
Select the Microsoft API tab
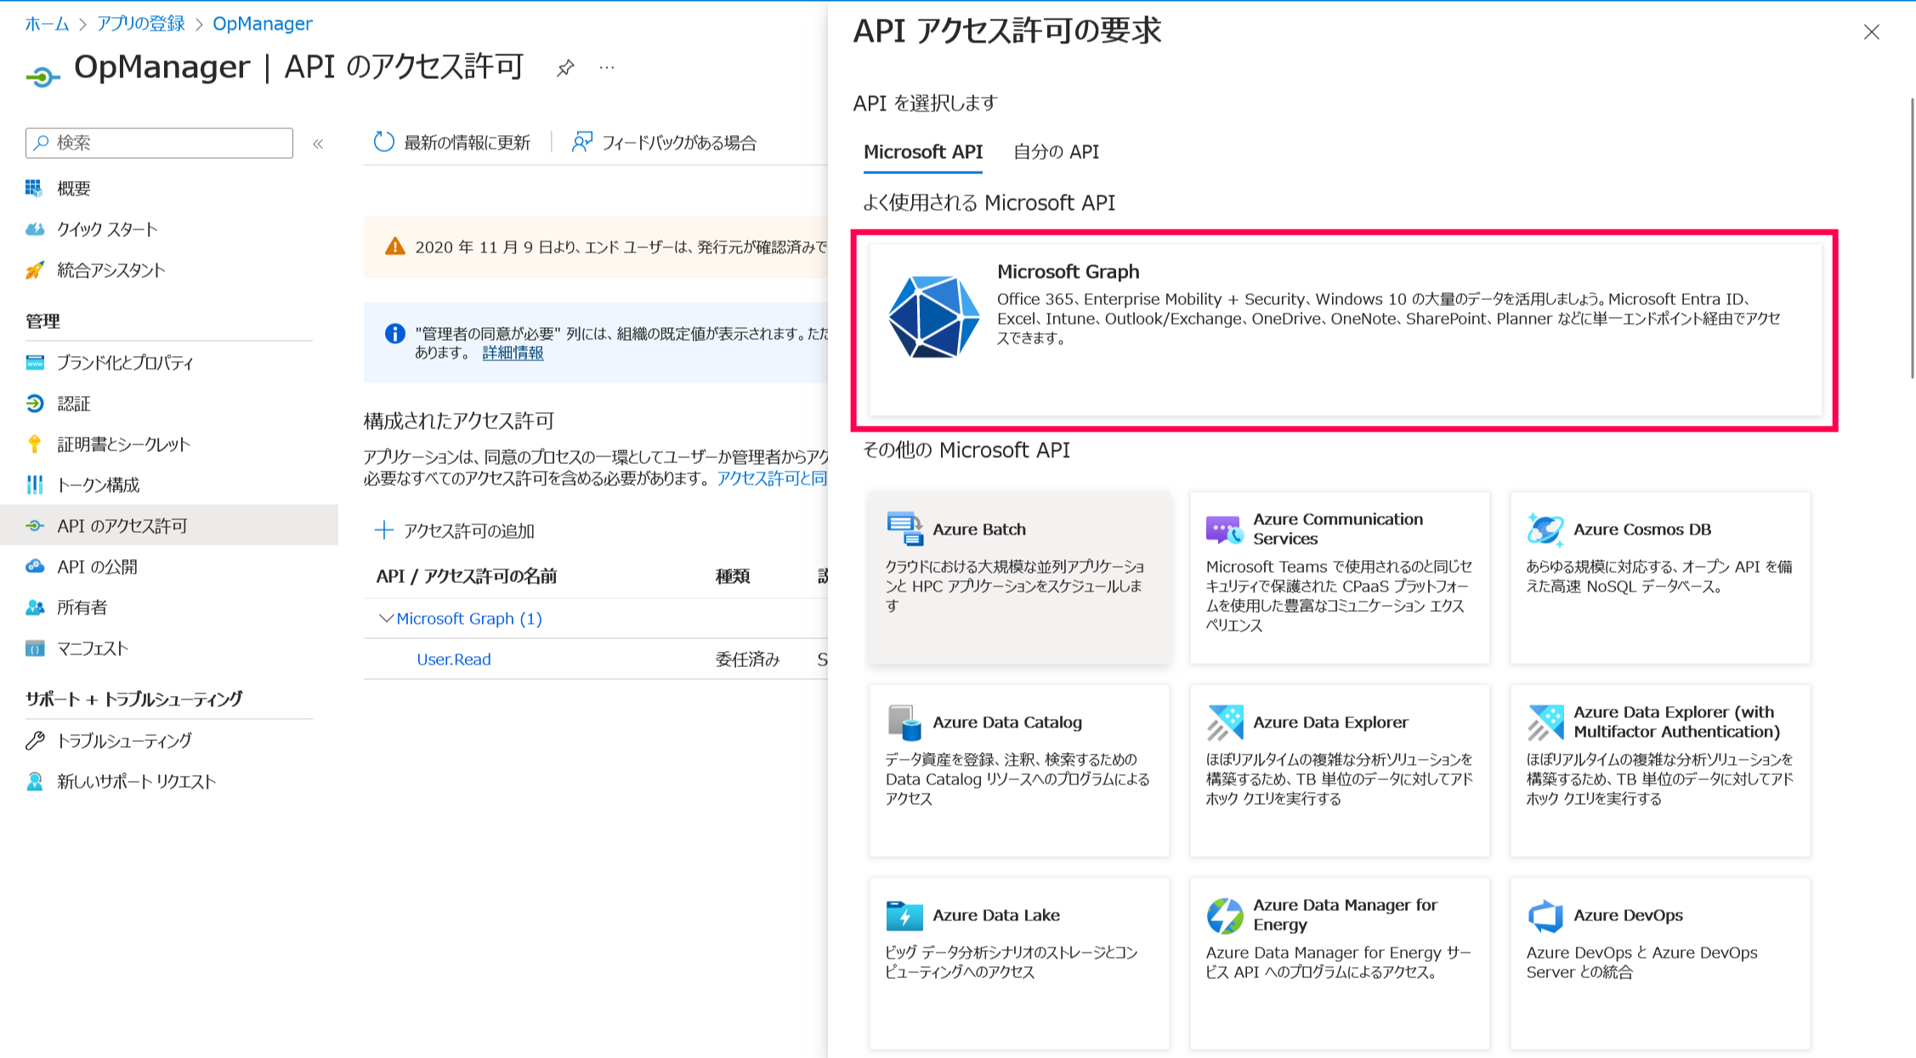point(922,152)
